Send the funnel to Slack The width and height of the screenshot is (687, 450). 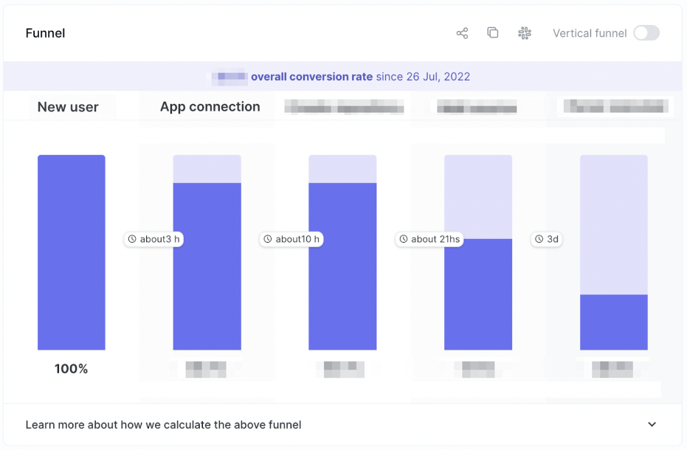[x=525, y=33]
